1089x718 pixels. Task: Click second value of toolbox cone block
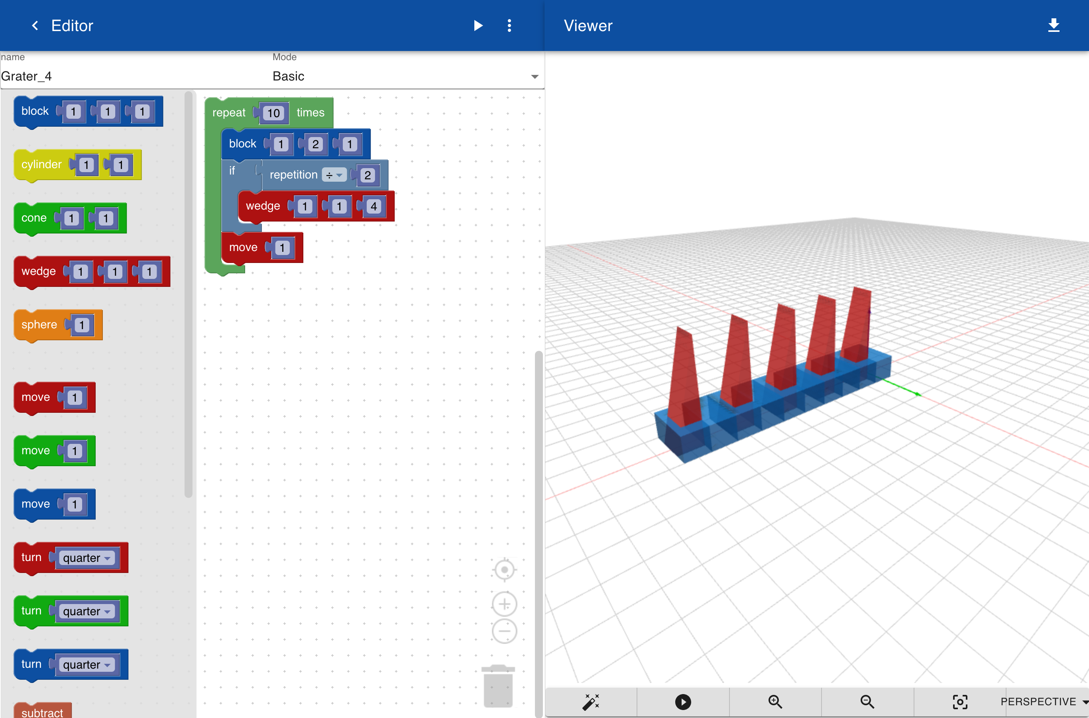[106, 218]
